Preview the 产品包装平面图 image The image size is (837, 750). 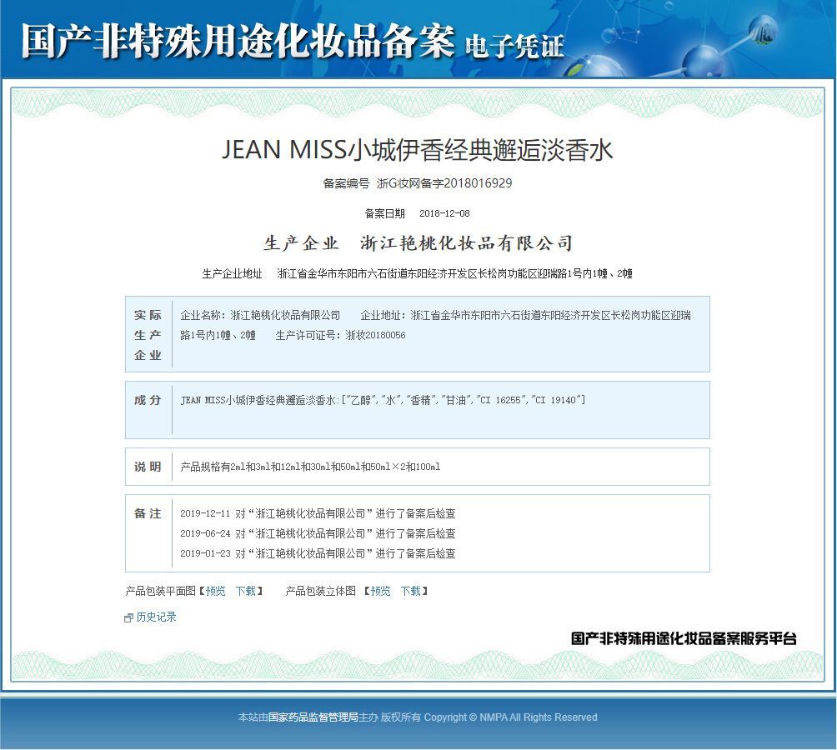[x=216, y=591]
